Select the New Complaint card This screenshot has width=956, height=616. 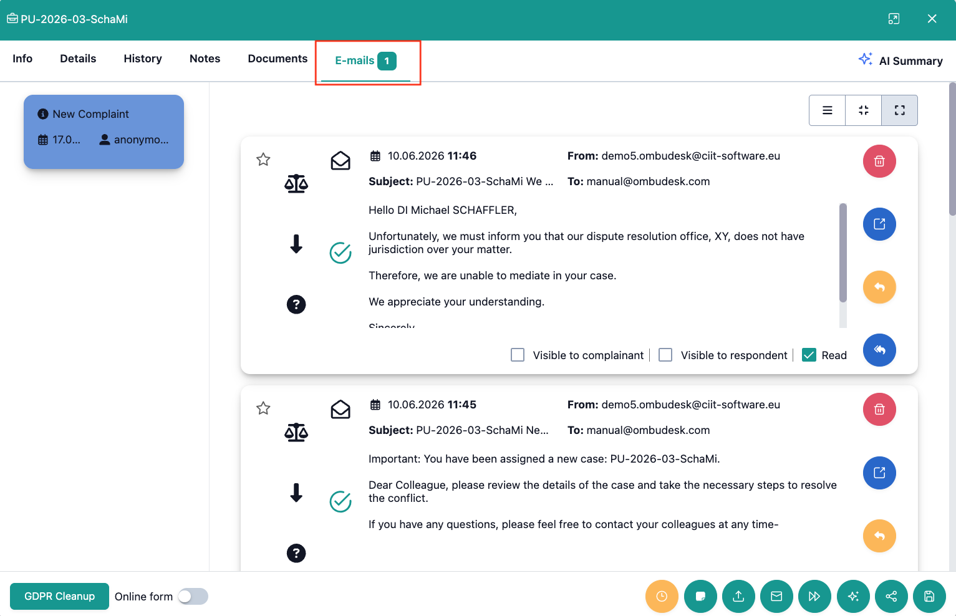click(104, 132)
